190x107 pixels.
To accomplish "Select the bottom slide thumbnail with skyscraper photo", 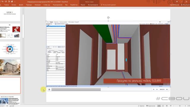I will [x=10, y=100].
